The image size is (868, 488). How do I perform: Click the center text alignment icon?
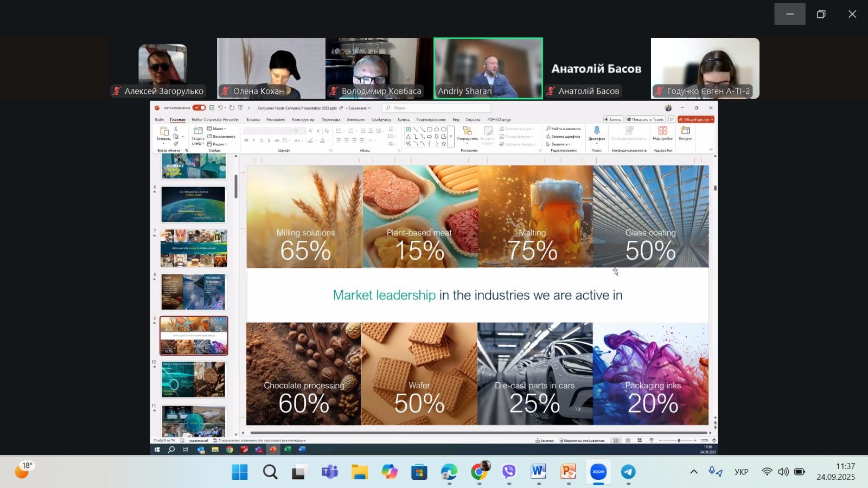click(346, 140)
